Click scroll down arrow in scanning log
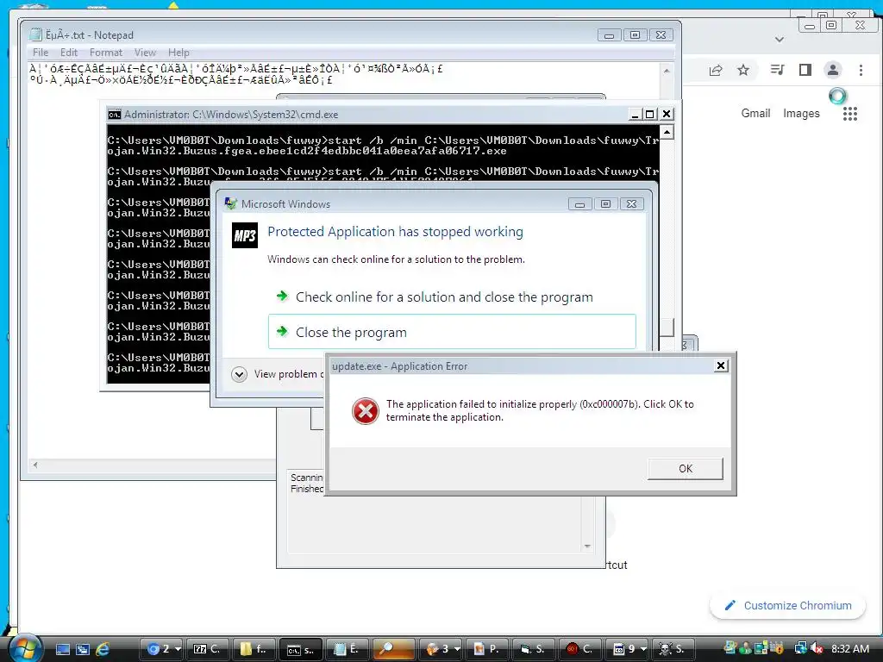883x662 pixels. 587,546
